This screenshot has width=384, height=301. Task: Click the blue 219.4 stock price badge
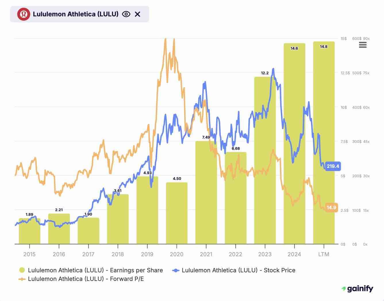[333, 166]
